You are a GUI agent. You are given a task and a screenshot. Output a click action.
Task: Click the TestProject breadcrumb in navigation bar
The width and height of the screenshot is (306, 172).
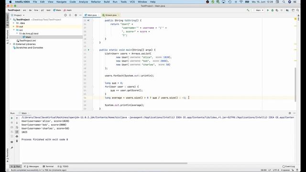(x=14, y=10)
